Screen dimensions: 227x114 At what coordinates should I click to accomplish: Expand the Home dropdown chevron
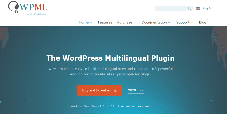[x=91, y=23]
